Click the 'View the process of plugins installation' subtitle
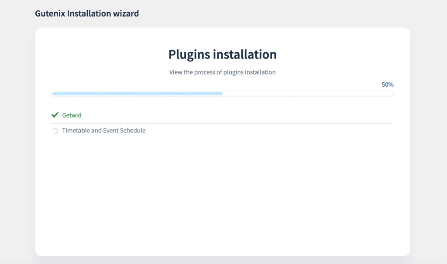Viewport: 447px width, 264px height. (x=222, y=72)
